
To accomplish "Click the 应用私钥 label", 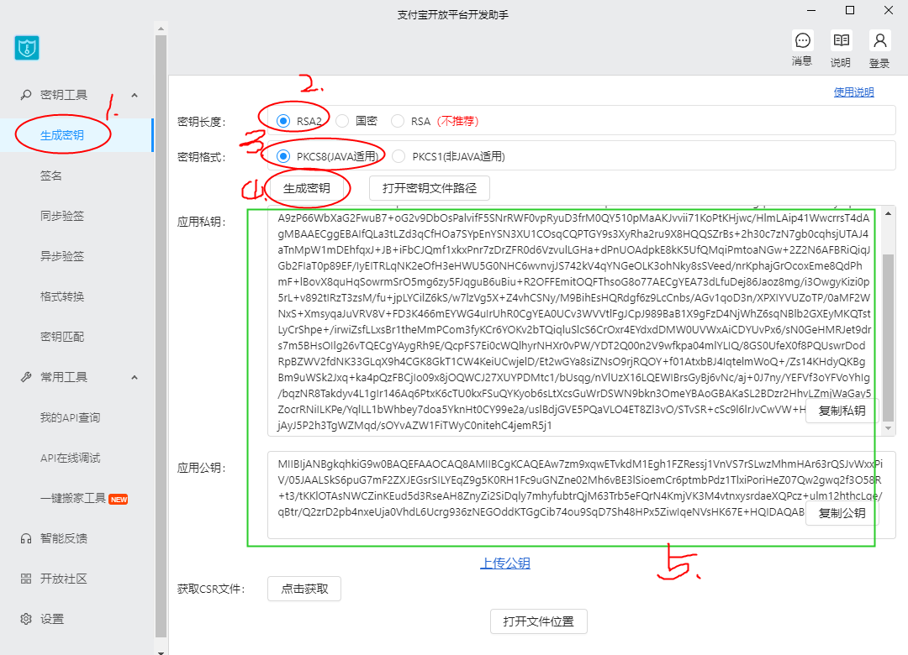I will (x=202, y=223).
